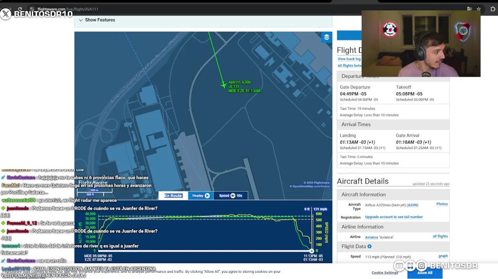Open the aircraft Photos link
This screenshot has width=498, height=279.
442,204
